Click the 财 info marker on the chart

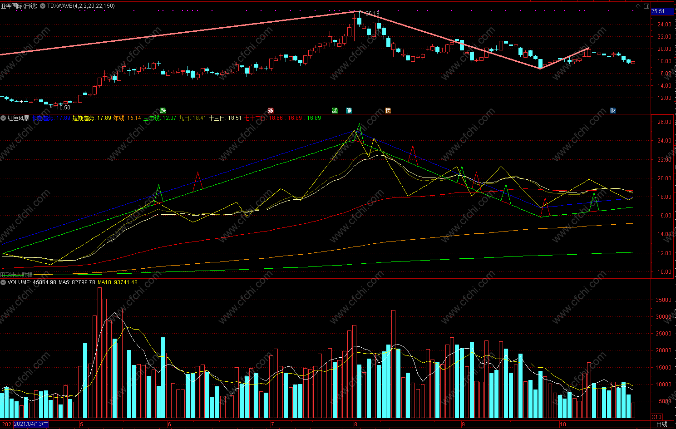tap(613, 111)
